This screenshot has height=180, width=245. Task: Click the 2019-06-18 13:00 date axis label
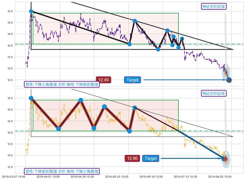(151, 176)
